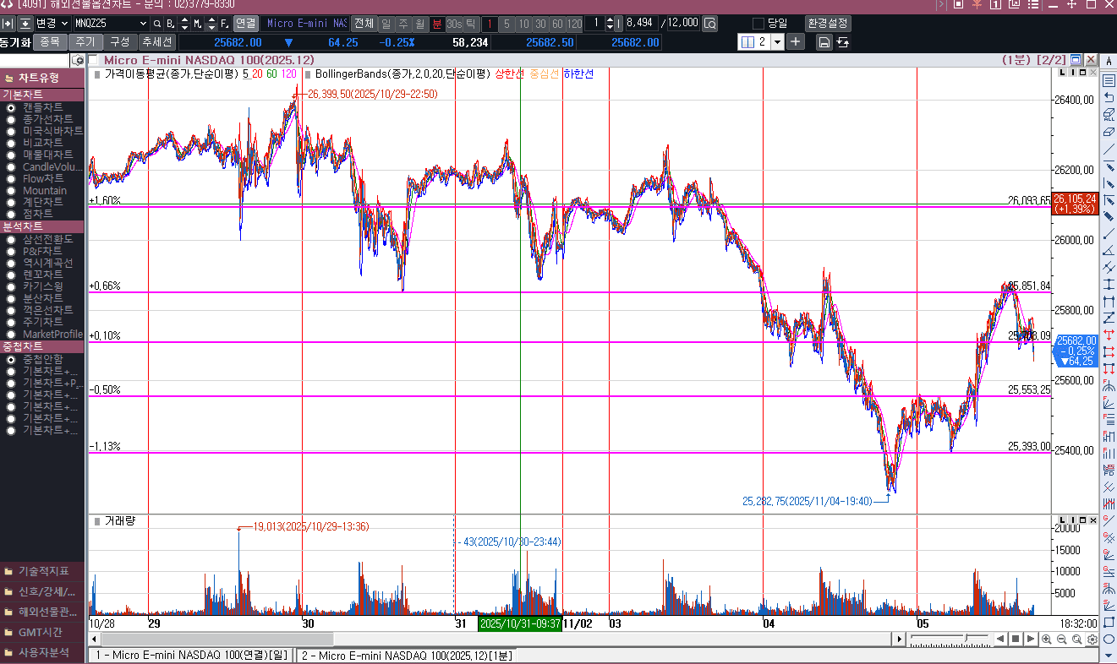Click the zoom in magnifier icon
Image resolution: width=1117 pixels, height=664 pixels.
coord(1047,640)
